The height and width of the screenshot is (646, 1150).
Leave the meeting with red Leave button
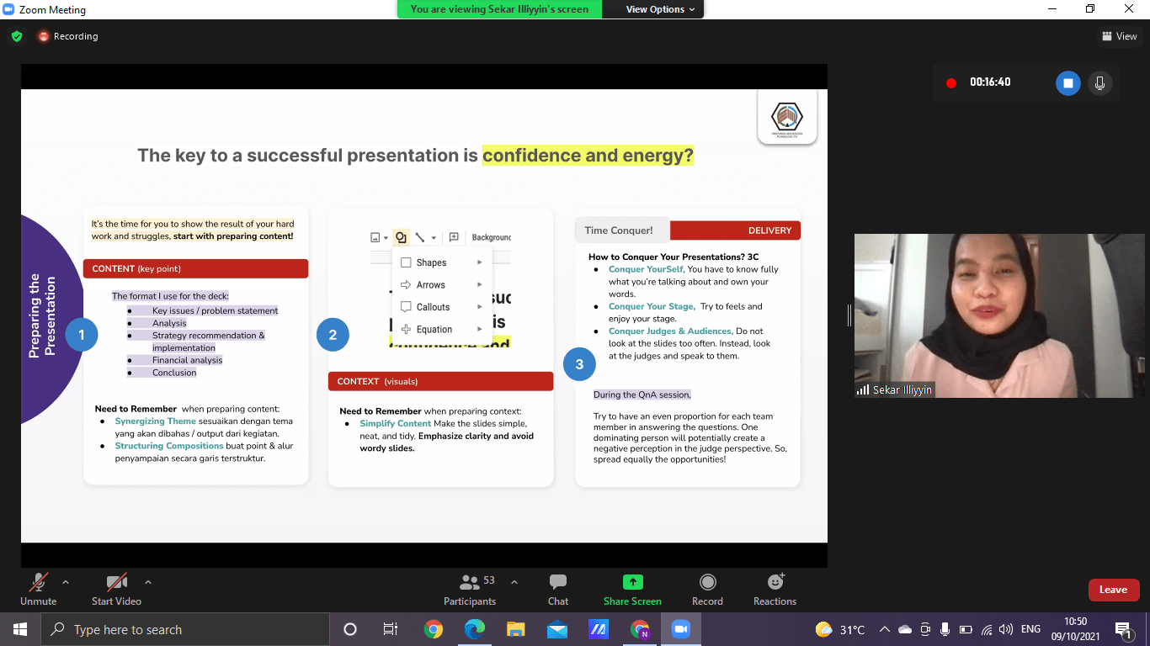click(1113, 590)
